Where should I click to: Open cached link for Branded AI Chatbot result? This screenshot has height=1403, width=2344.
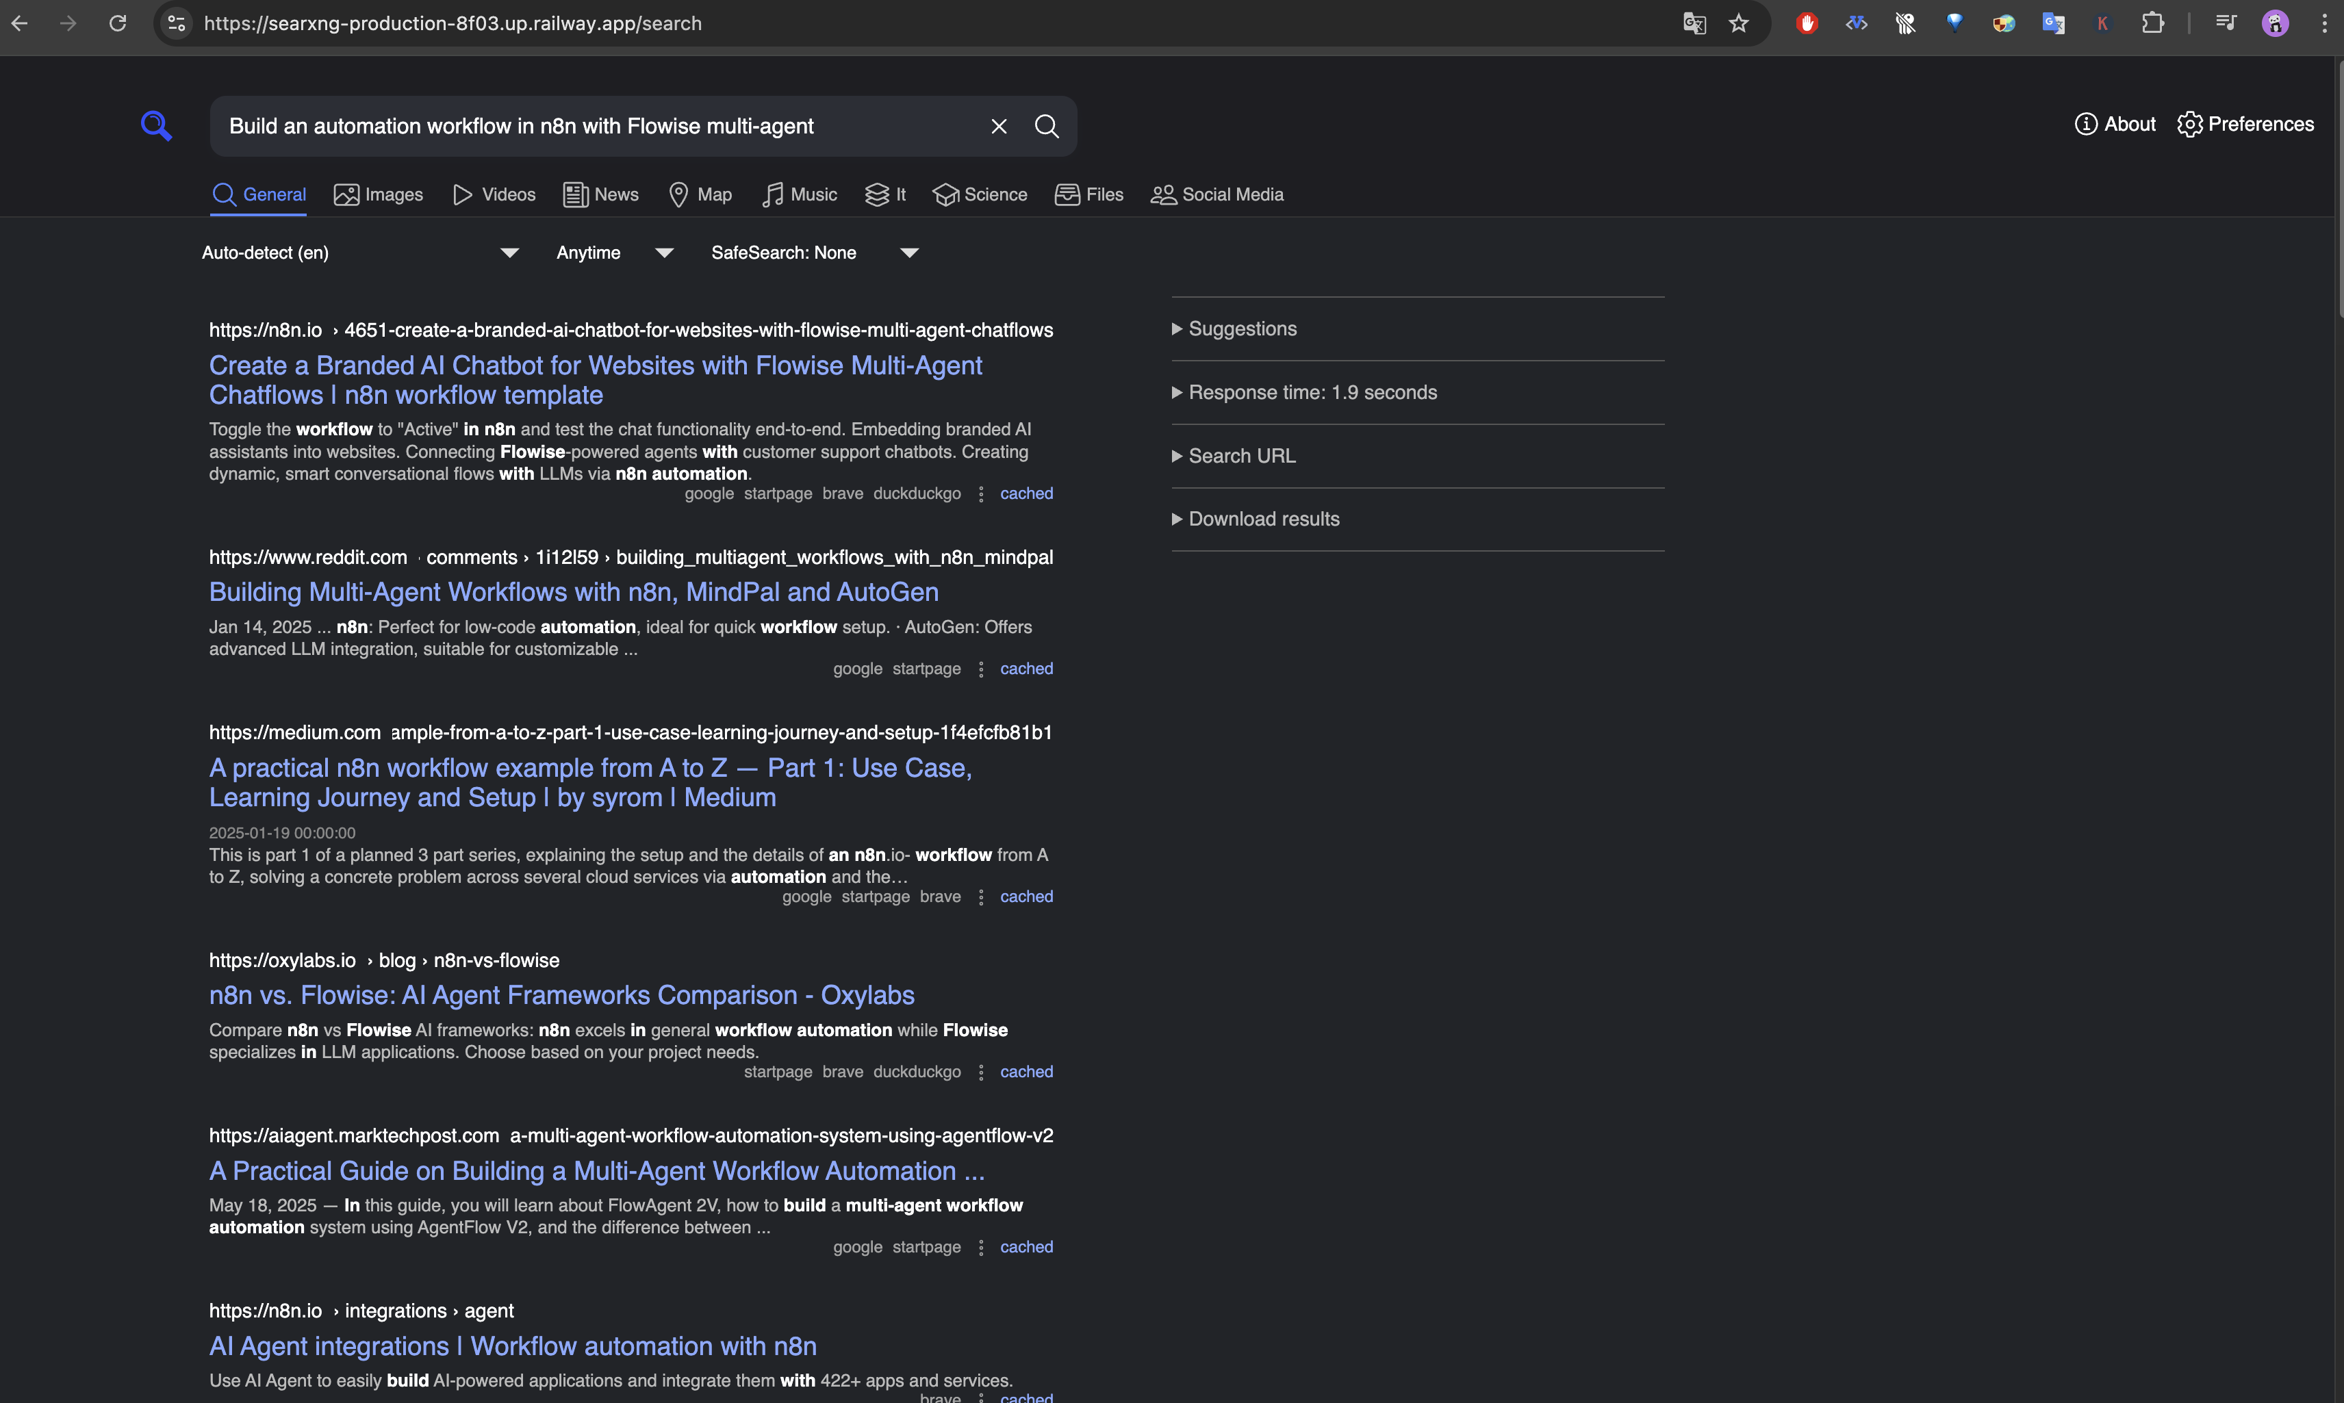[x=1026, y=493]
